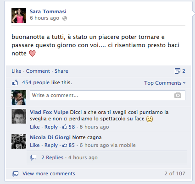Click the Comment link under the post

coord(38,71)
